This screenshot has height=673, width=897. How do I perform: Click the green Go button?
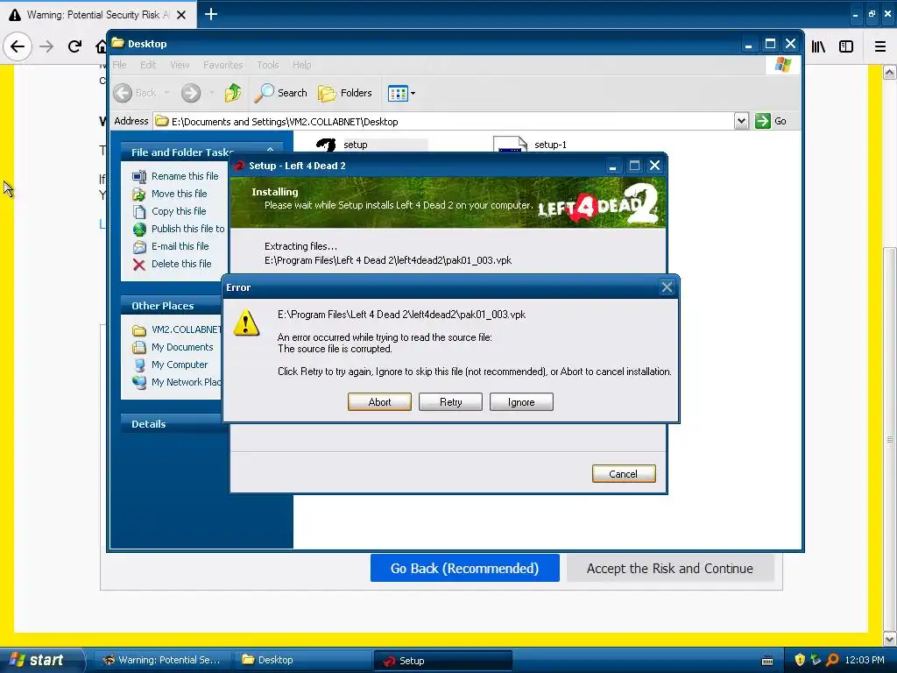(x=771, y=121)
